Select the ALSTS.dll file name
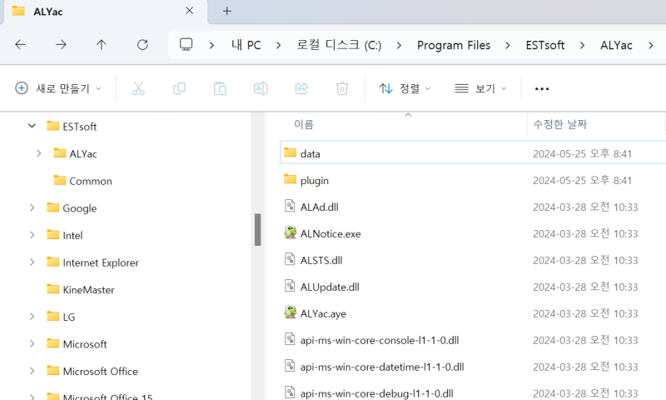666x400 pixels. [x=321, y=260]
